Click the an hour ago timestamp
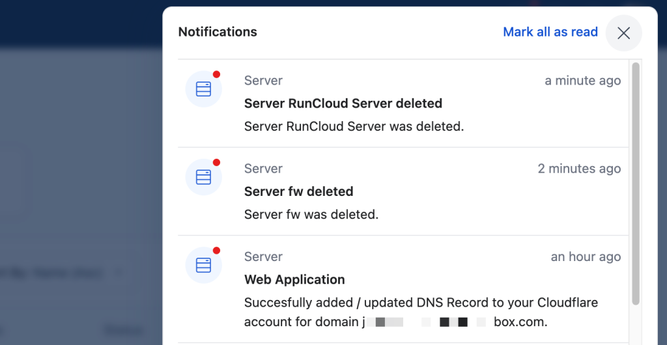Screen dimensions: 667x345 coord(586,256)
